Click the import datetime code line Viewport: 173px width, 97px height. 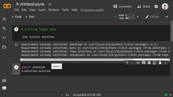33,67
